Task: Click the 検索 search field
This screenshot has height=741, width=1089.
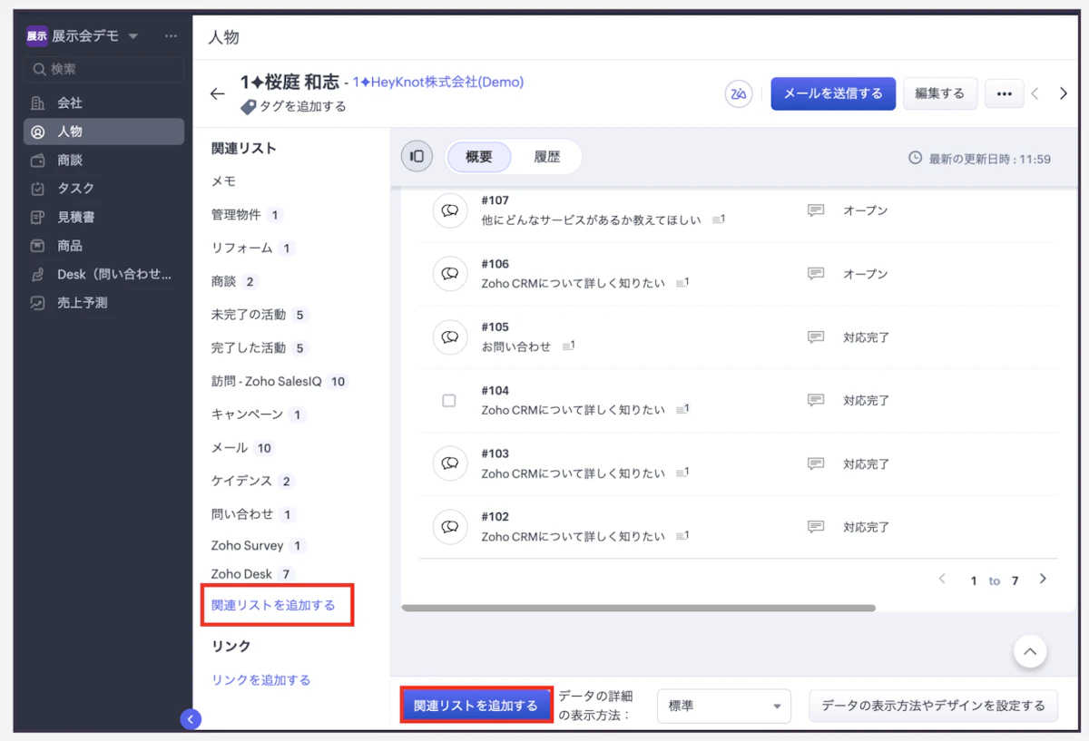Action: [x=104, y=69]
